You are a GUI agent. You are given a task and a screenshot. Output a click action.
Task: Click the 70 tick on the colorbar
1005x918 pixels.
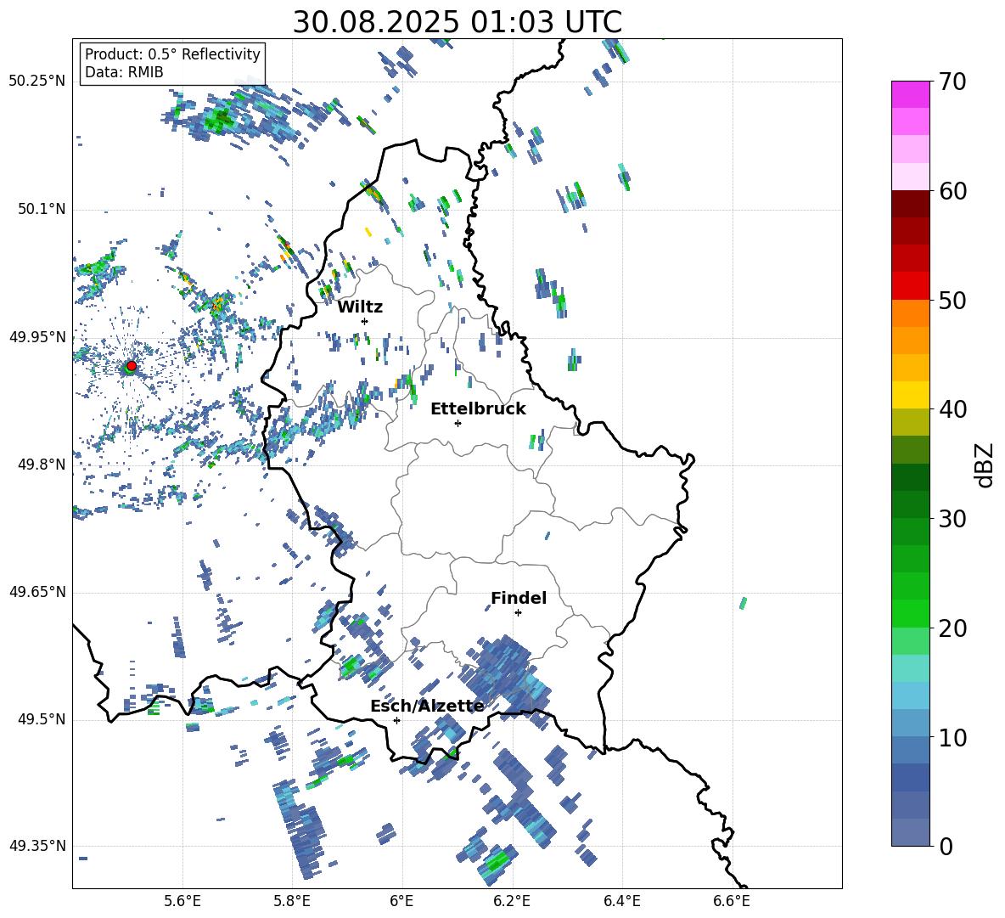point(952,82)
